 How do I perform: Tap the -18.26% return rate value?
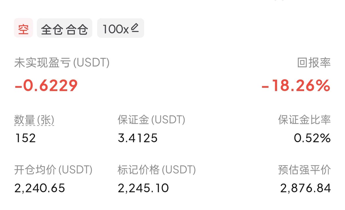(296, 86)
